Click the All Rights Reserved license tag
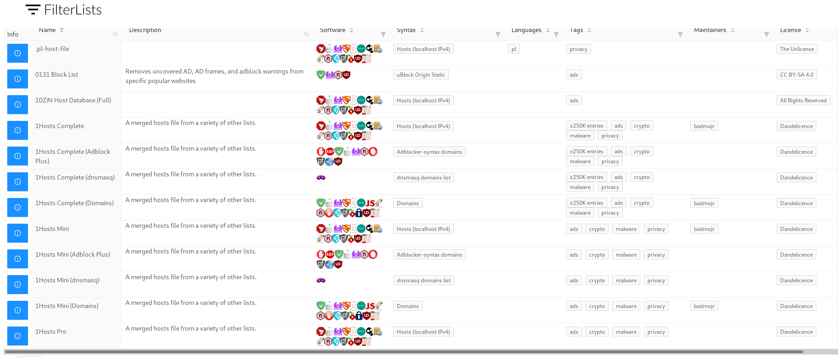Viewport: 838px width, 359px height. [x=803, y=101]
